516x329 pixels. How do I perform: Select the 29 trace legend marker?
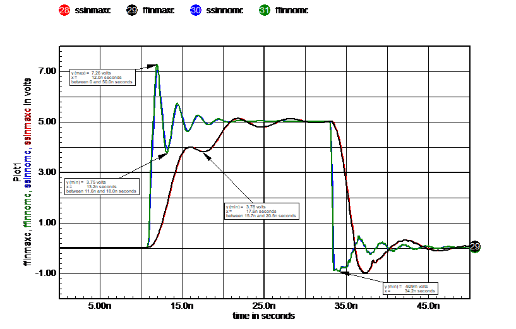(132, 11)
